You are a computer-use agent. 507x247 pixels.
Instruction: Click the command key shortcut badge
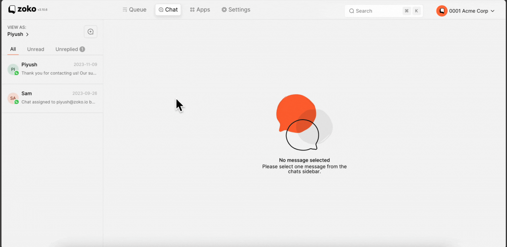point(406,11)
